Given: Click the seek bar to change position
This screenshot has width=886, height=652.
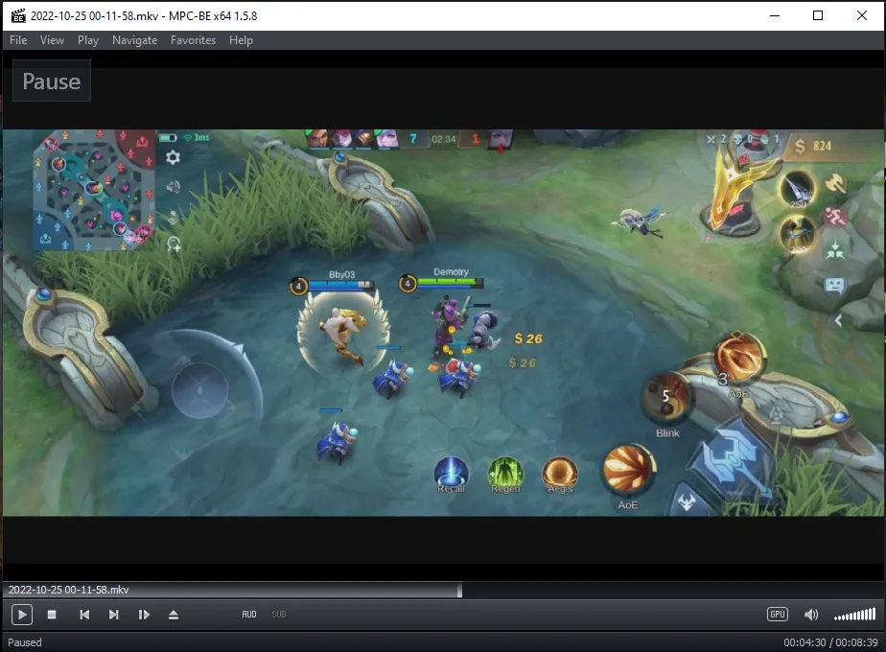Looking at the screenshot, I should point(442,590).
